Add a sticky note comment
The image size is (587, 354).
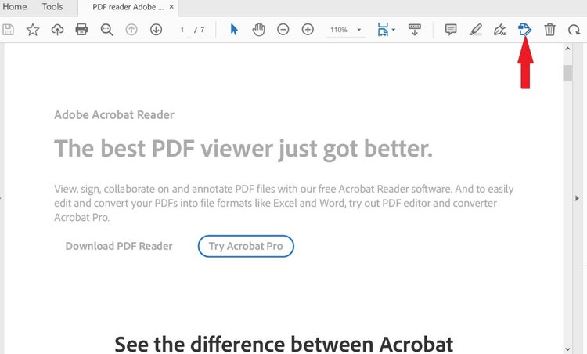[451, 30]
